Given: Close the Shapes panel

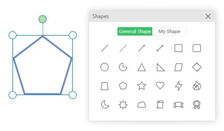Looking at the screenshot, I should tap(208, 16).
